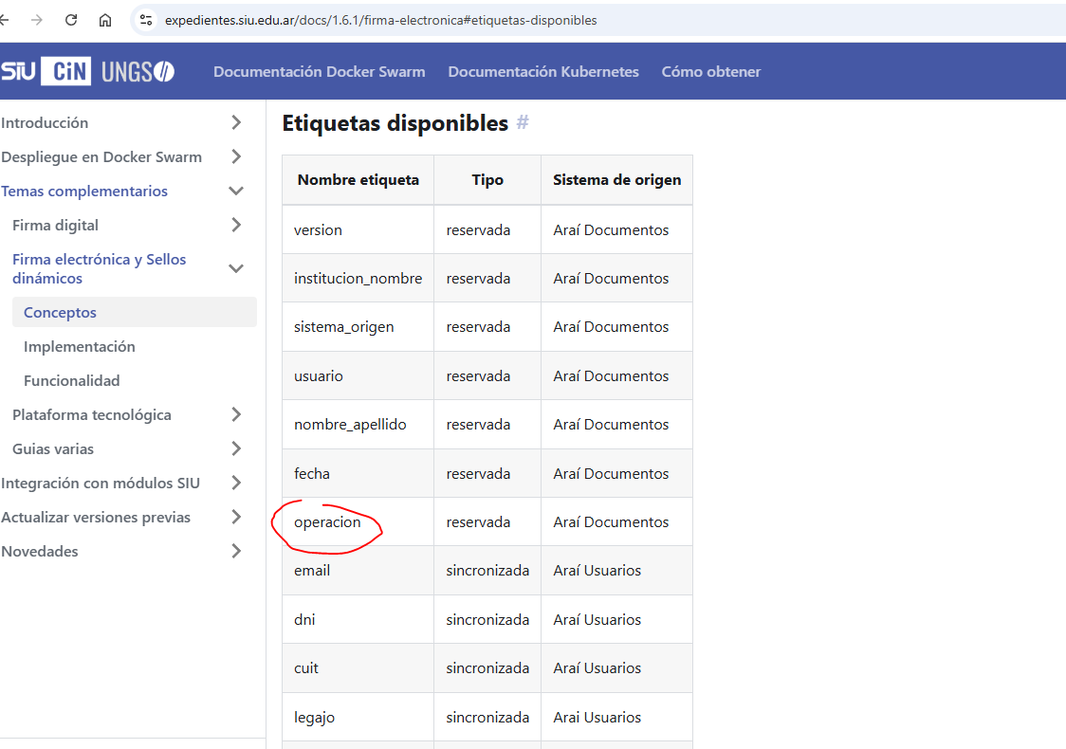Click the Etiquetas disponibles heading
The image size is (1066, 749).
pos(395,123)
